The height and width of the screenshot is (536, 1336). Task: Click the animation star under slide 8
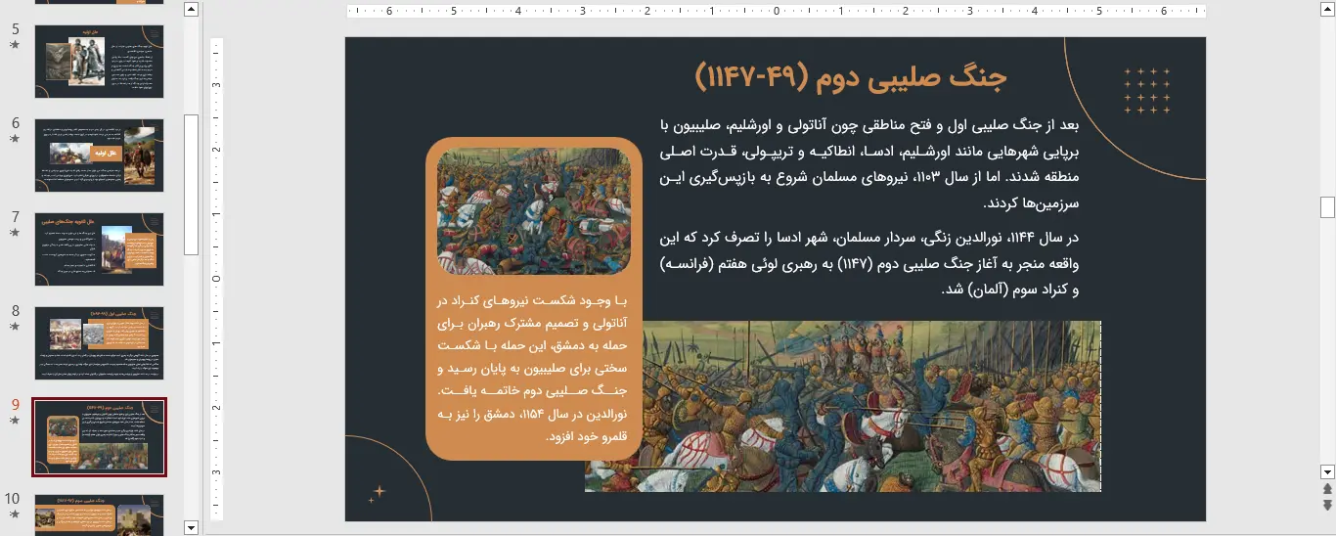(15, 327)
